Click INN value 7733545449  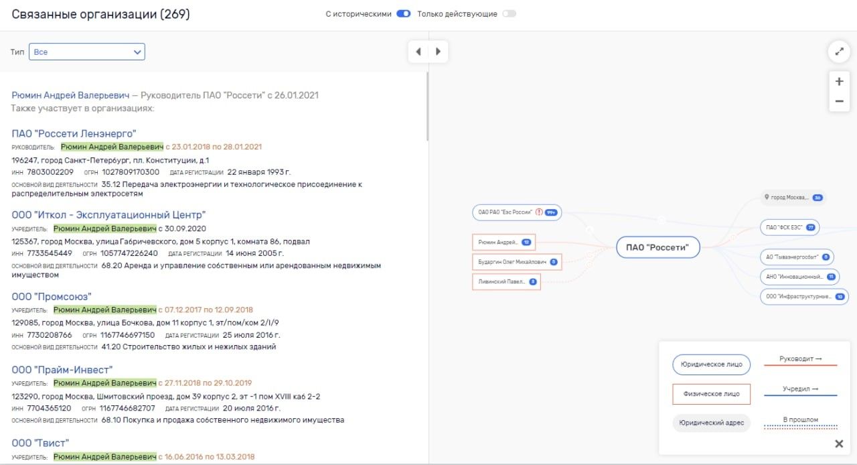(51, 253)
